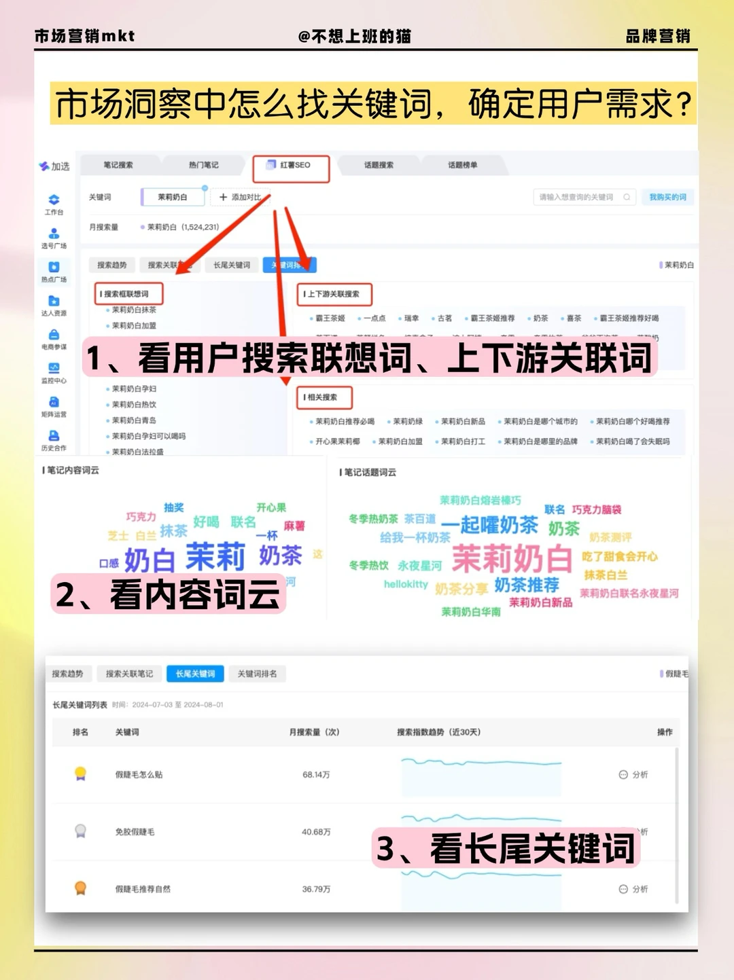Click 茉莉奶白抹茶 in search-box suggestions
This screenshot has width=734, height=980.
(x=134, y=310)
